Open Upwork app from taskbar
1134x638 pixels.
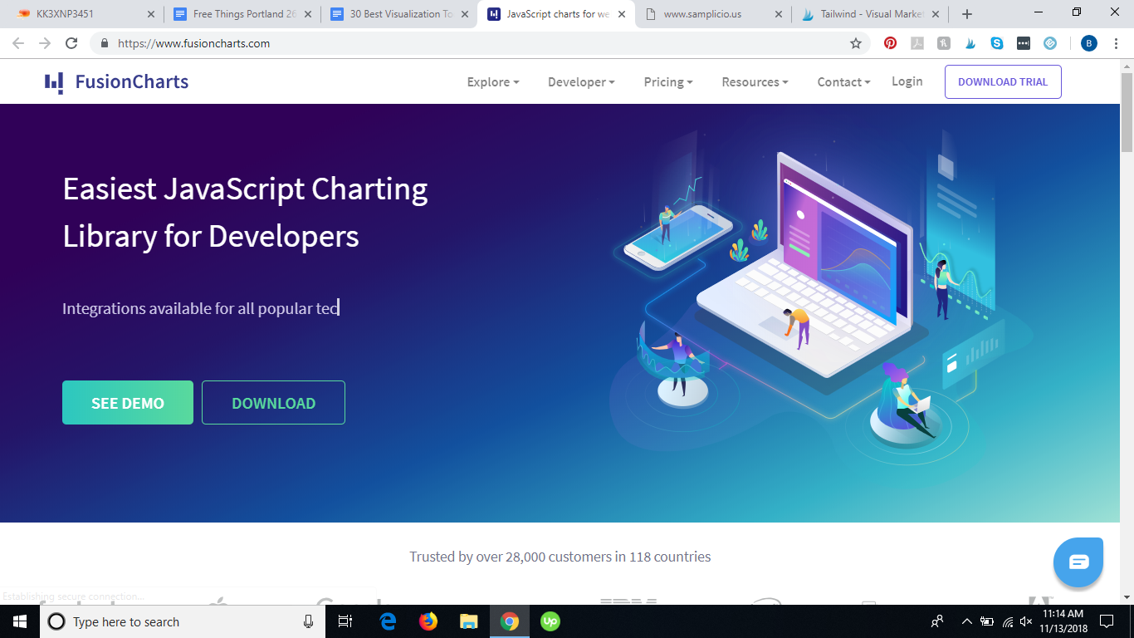point(550,621)
